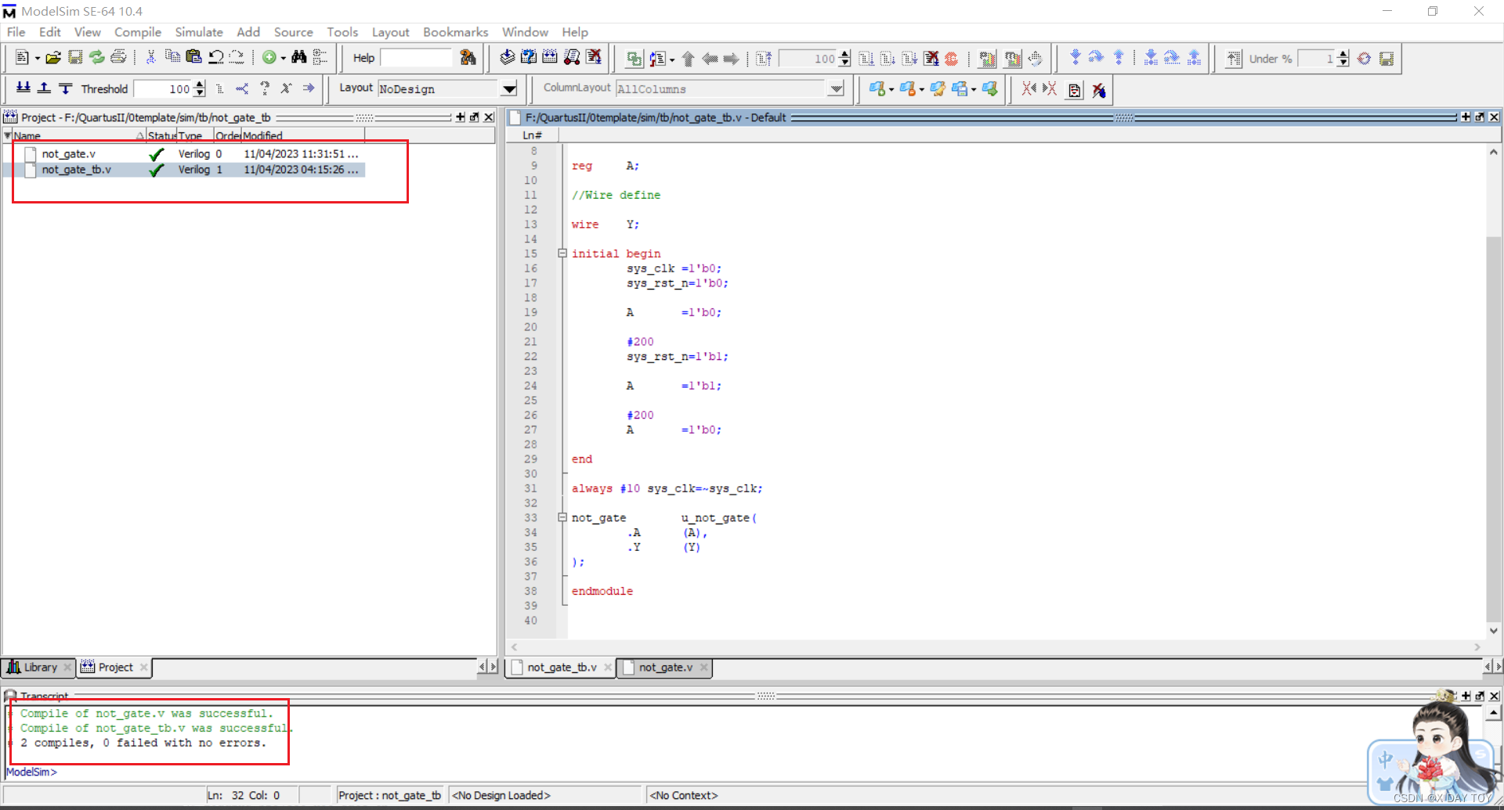
Task: Open the Simulate menu
Action: tap(198, 32)
